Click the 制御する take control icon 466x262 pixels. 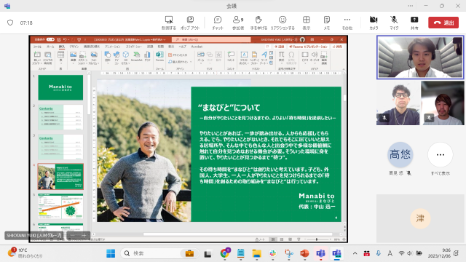pos(169,23)
